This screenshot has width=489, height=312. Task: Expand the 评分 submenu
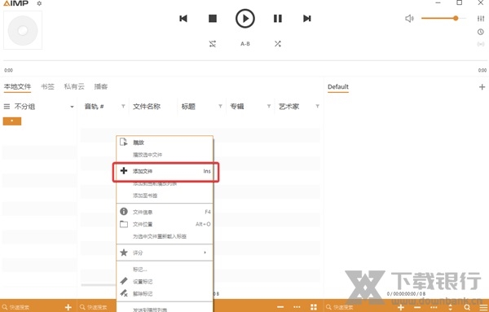coord(165,253)
